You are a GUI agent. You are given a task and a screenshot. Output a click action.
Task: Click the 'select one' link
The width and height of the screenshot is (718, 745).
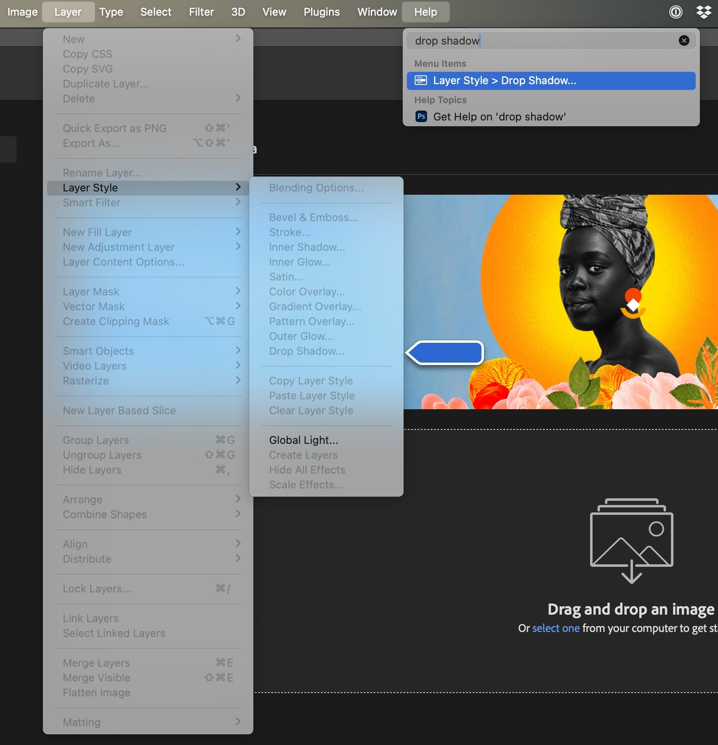pyautogui.click(x=556, y=628)
